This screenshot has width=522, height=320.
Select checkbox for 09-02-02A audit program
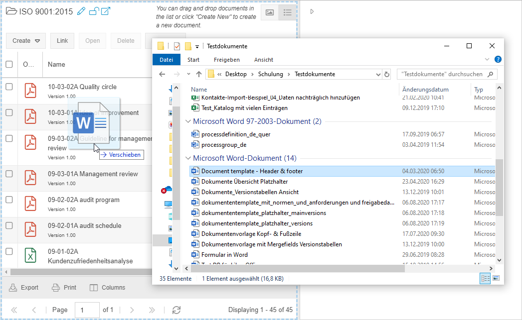click(9, 200)
